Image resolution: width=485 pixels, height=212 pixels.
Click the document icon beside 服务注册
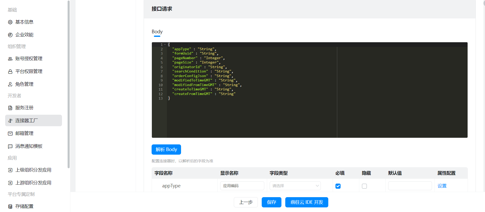[10, 108]
